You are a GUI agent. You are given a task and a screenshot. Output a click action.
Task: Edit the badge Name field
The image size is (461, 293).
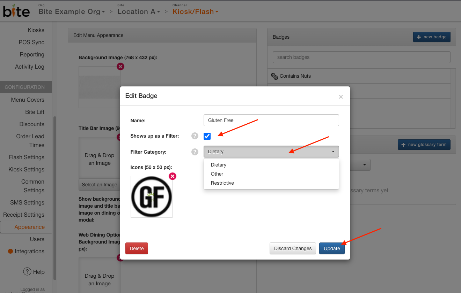271,120
